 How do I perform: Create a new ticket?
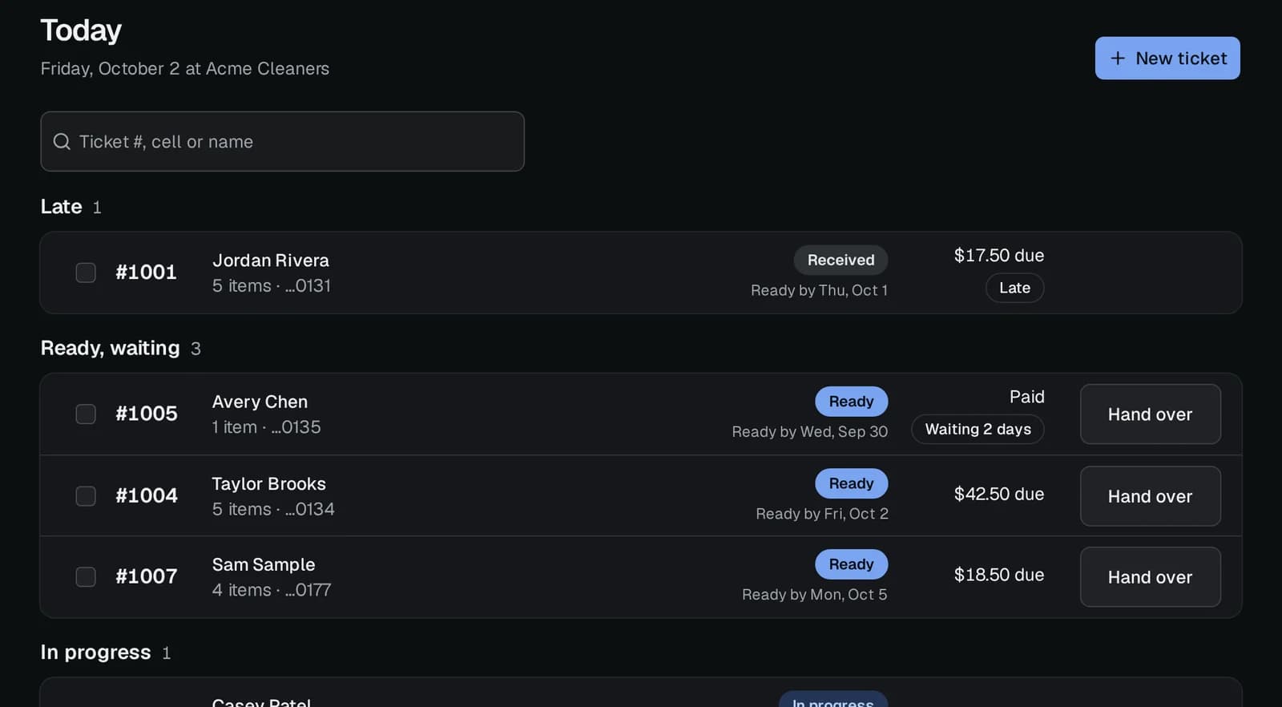point(1167,58)
